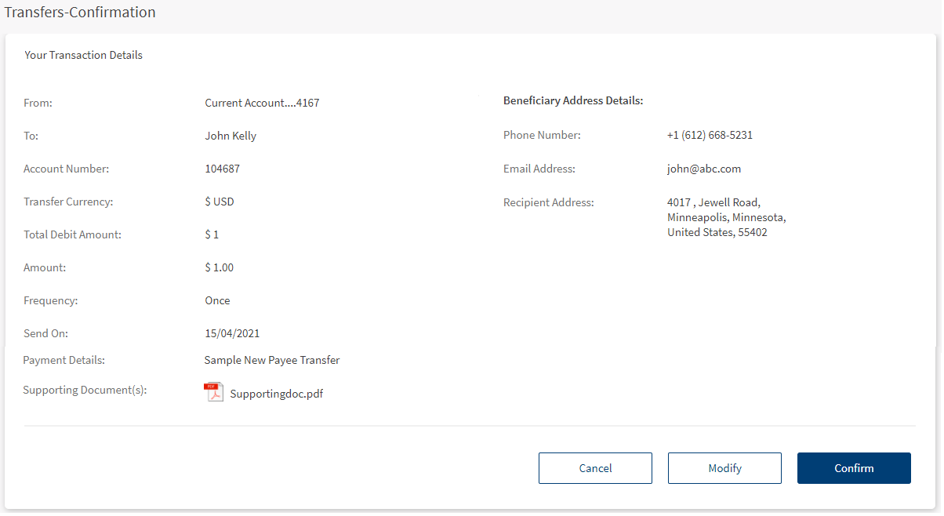Viewport: 944px width, 516px height.
Task: Cancel the transfer
Action: tap(595, 468)
